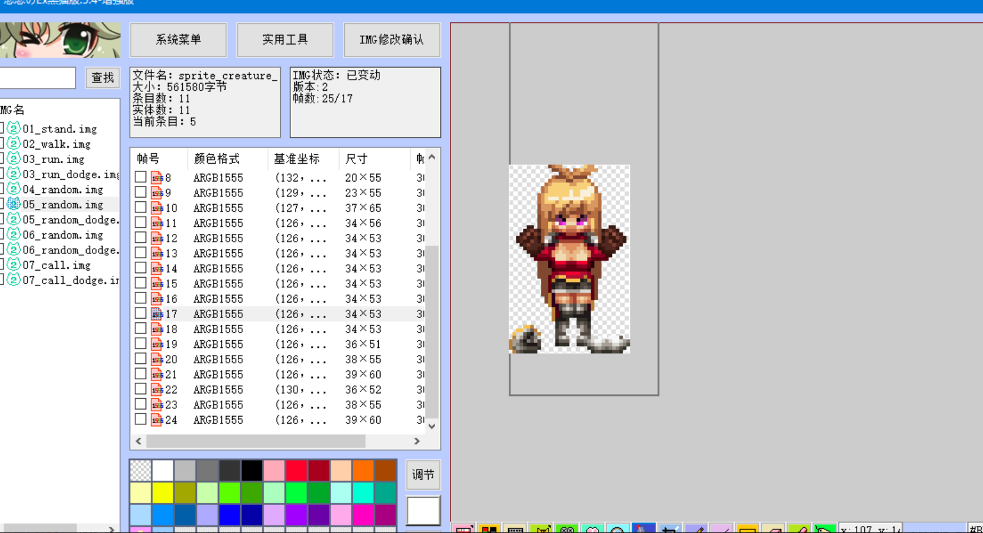Click the frame icon for frame 10
The image size is (983, 533).
tap(157, 208)
